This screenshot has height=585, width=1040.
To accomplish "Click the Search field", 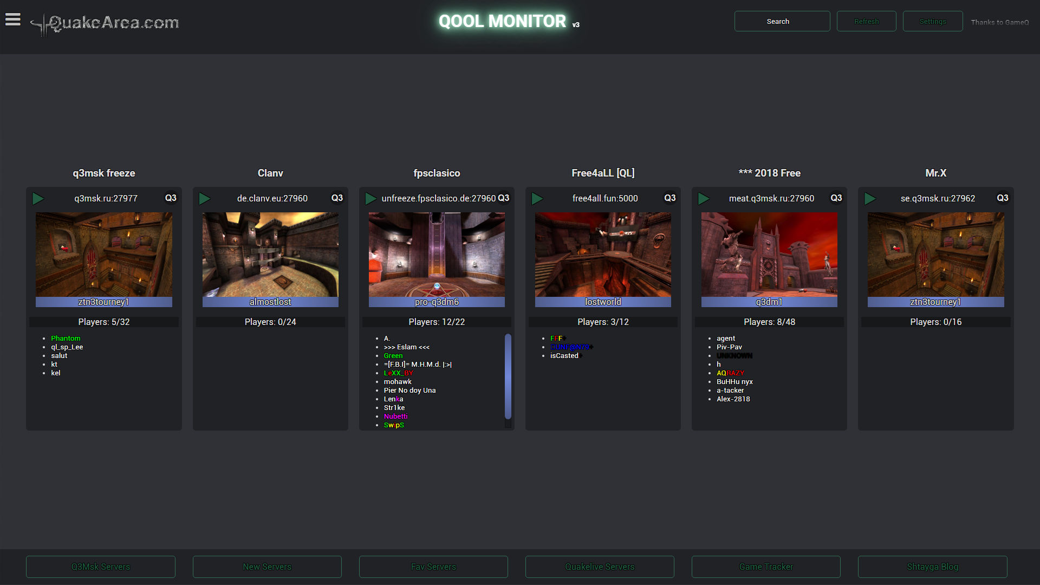I will pyautogui.click(x=782, y=21).
